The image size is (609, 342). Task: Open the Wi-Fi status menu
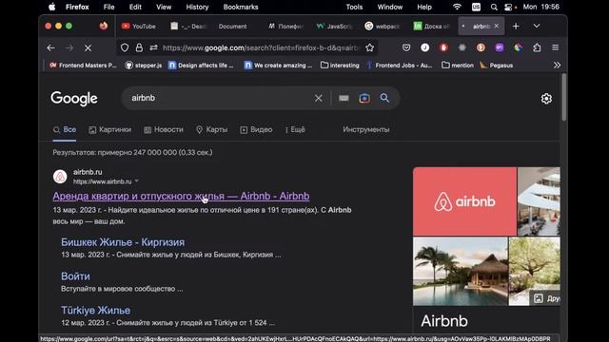click(457, 7)
